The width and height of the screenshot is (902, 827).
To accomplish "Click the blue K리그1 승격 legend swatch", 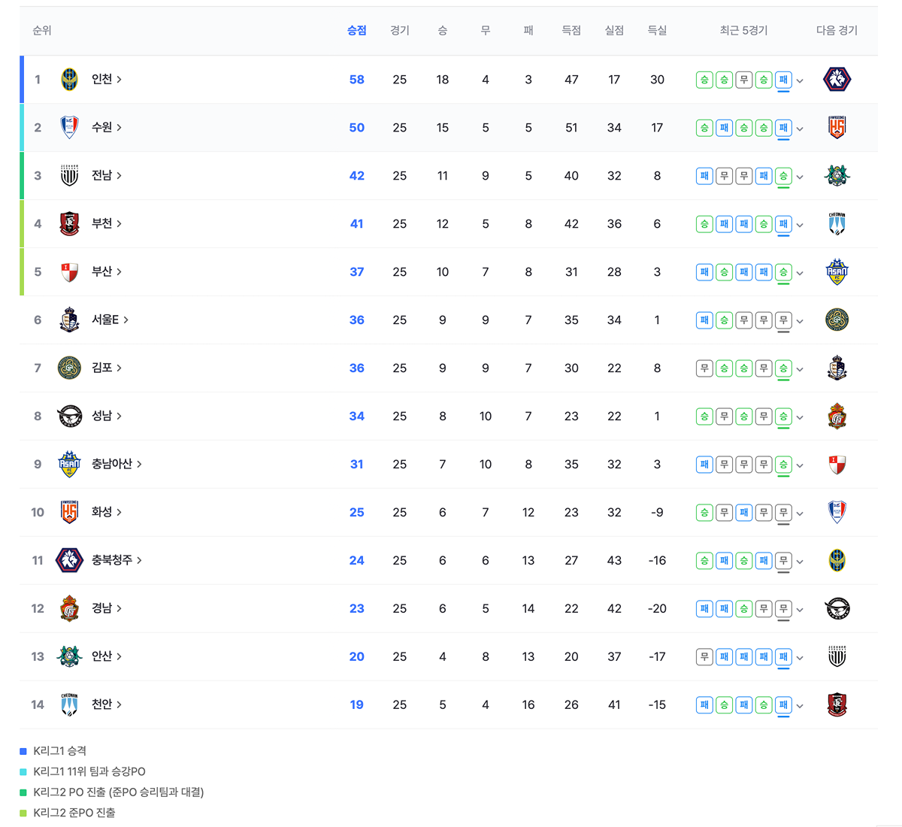I will coord(23,751).
